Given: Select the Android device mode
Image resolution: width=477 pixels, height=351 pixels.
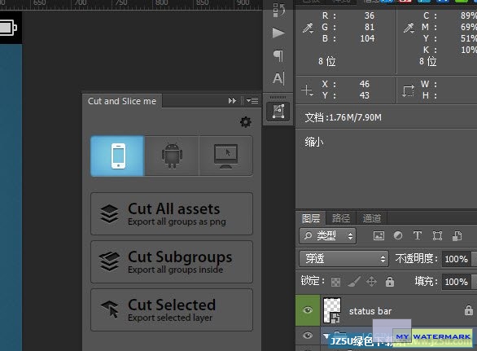Looking at the screenshot, I should click(172, 156).
